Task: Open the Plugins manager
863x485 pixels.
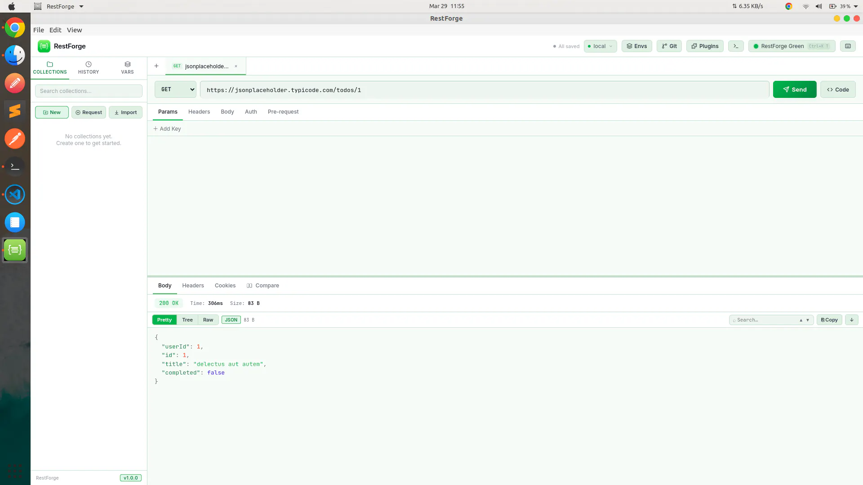Action: click(x=705, y=46)
